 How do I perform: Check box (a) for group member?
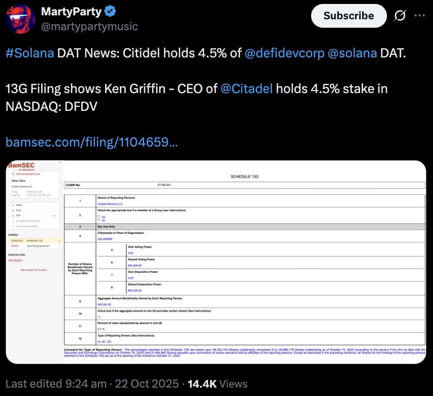click(100, 216)
